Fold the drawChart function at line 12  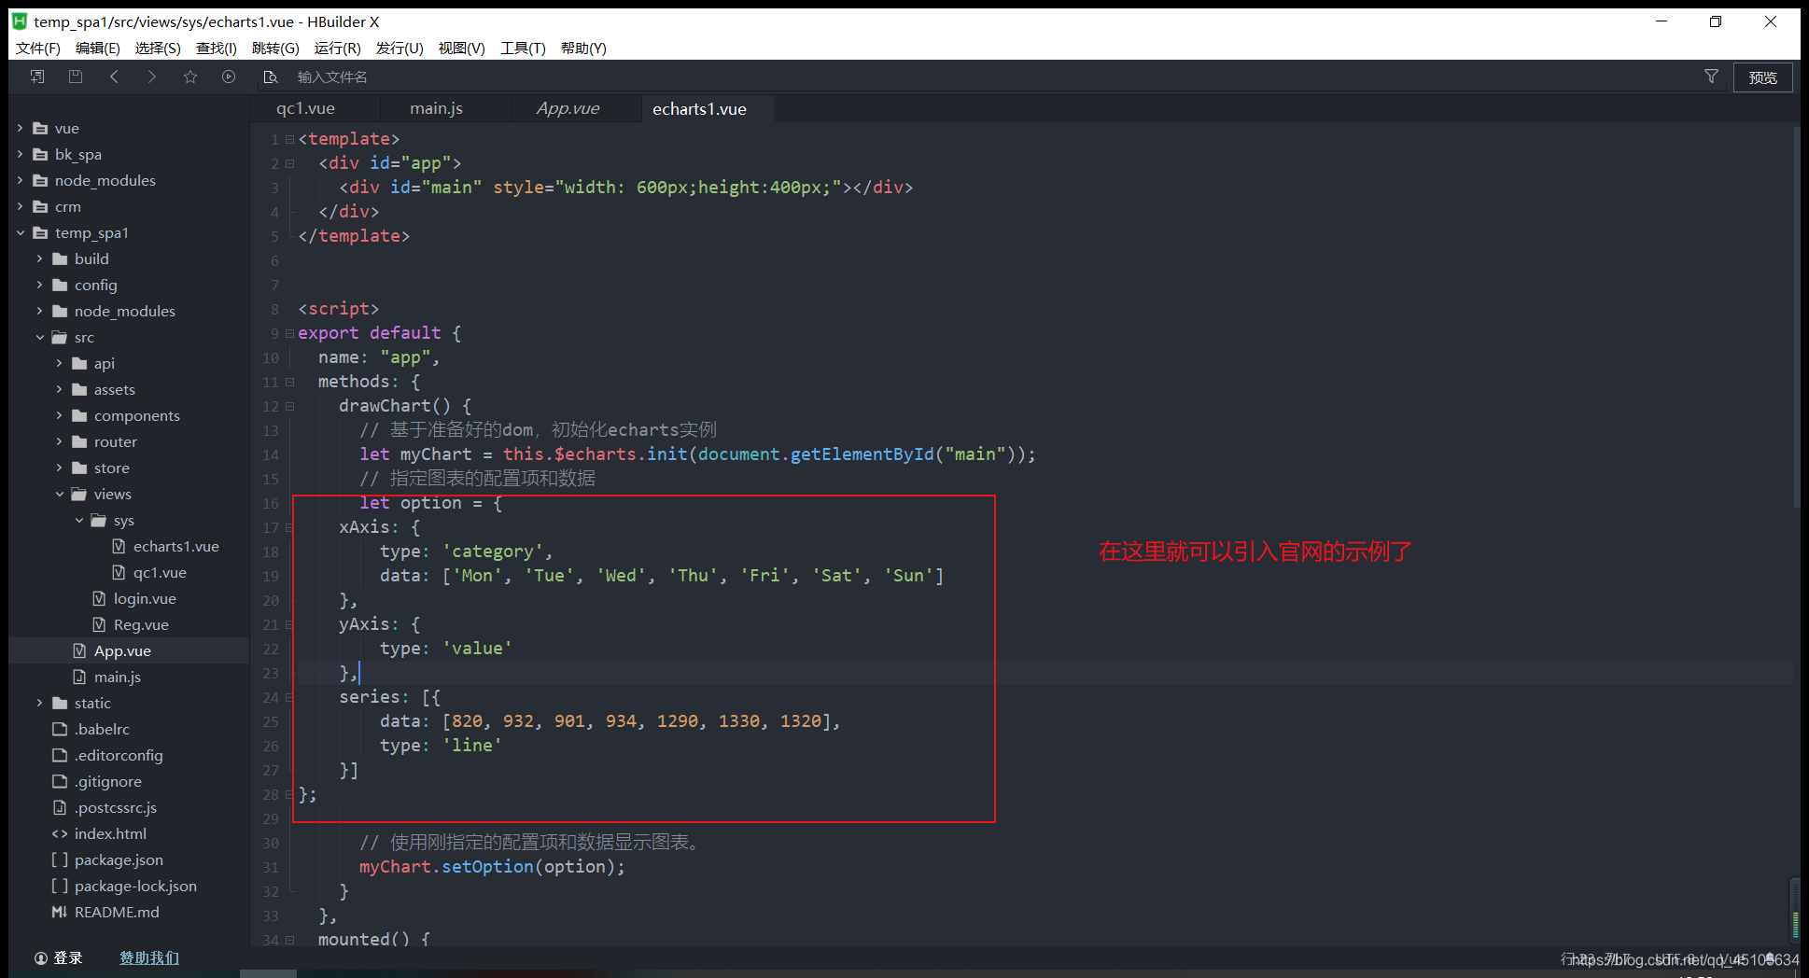click(x=289, y=406)
